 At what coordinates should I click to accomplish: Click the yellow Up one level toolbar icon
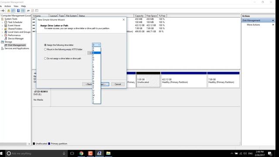(9, 10)
